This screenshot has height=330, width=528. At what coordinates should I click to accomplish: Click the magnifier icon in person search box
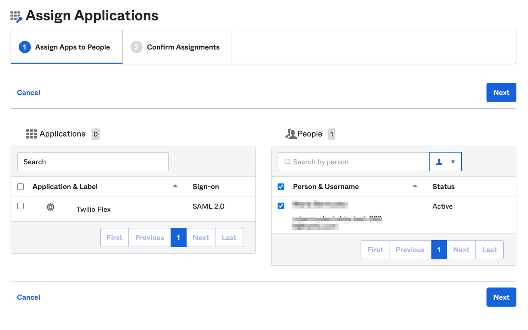(287, 162)
